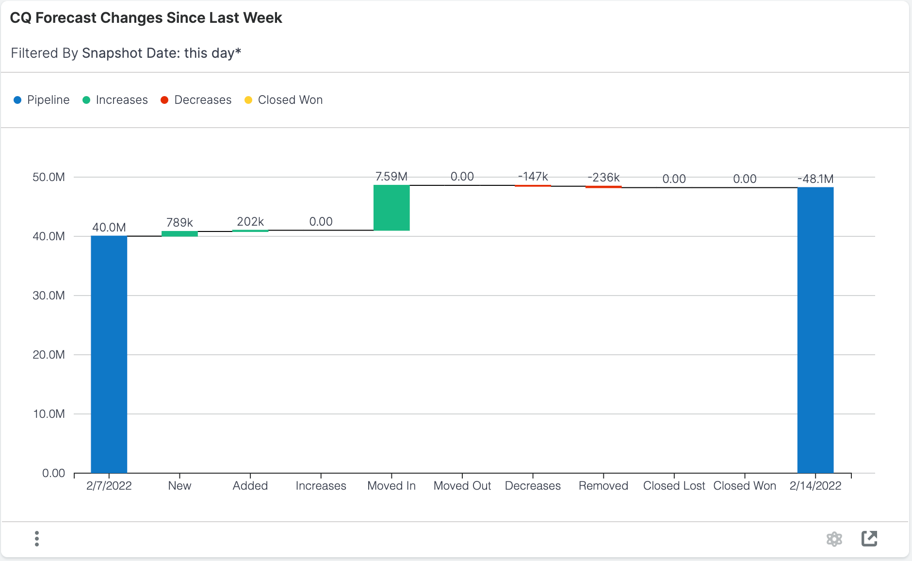Click the Filtered By header row
The width and height of the screenshot is (912, 561).
click(x=126, y=53)
